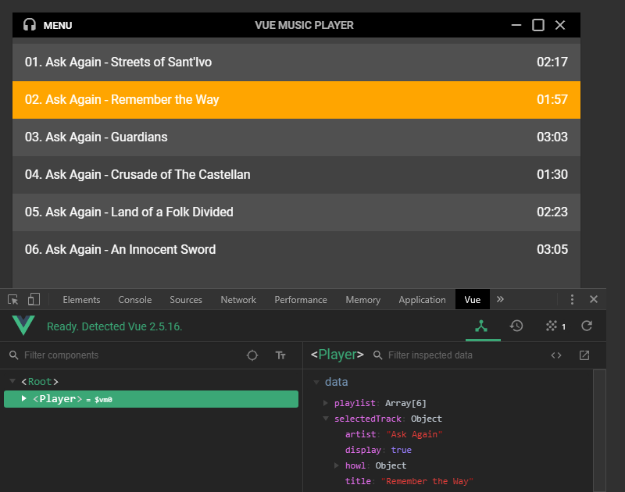Collapse the Root component tree node
Viewport: 625px width, 492px height.
tap(12, 381)
